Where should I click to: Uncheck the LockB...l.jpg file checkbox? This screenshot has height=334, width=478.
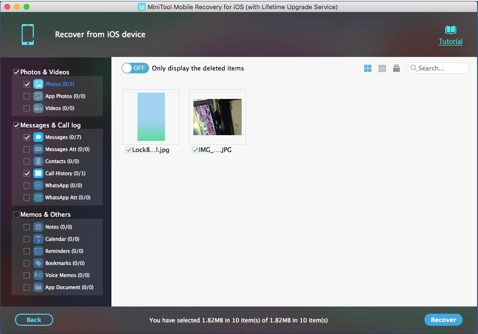tap(128, 150)
